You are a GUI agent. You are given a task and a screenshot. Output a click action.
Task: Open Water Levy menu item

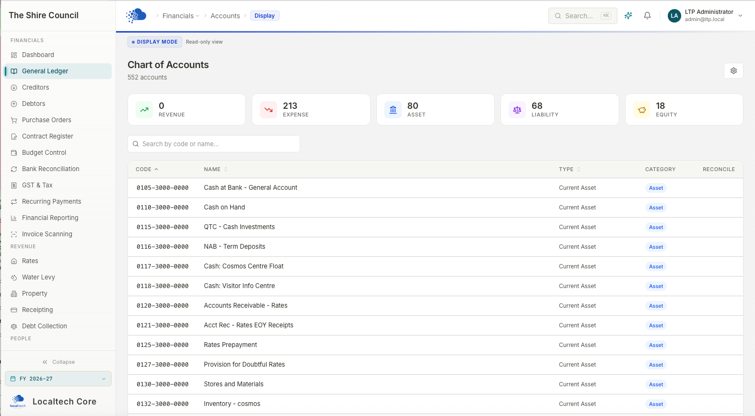pyautogui.click(x=58, y=277)
